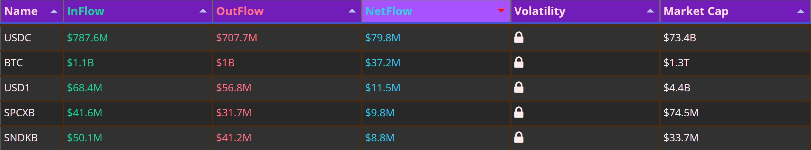Click the Market Cap sort arrow icon

[x=800, y=11]
